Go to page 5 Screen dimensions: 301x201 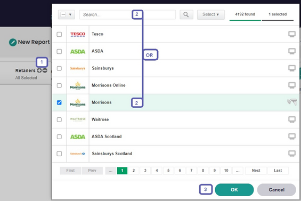tap(168, 171)
